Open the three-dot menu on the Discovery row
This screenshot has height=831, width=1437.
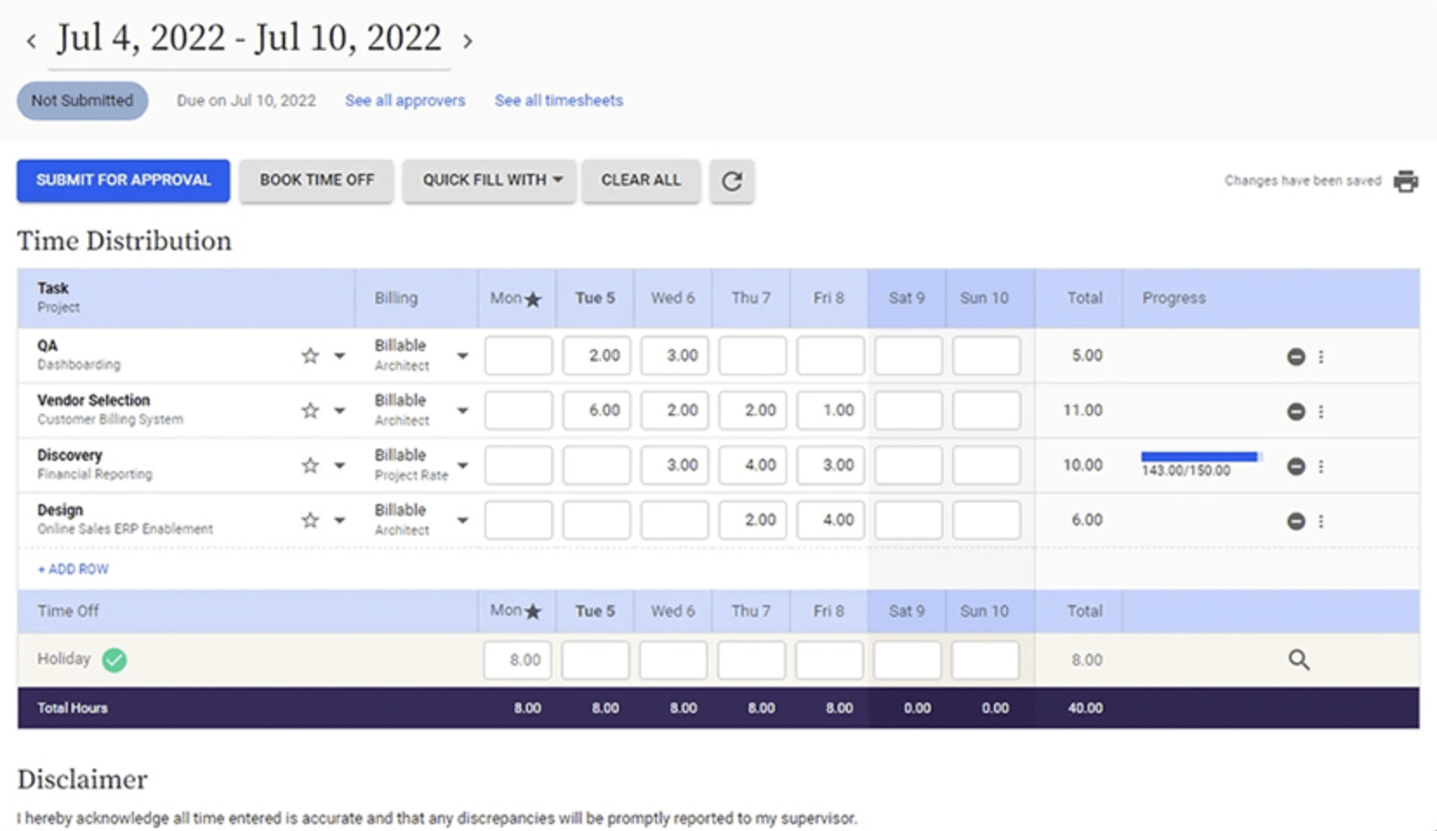pos(1321,466)
